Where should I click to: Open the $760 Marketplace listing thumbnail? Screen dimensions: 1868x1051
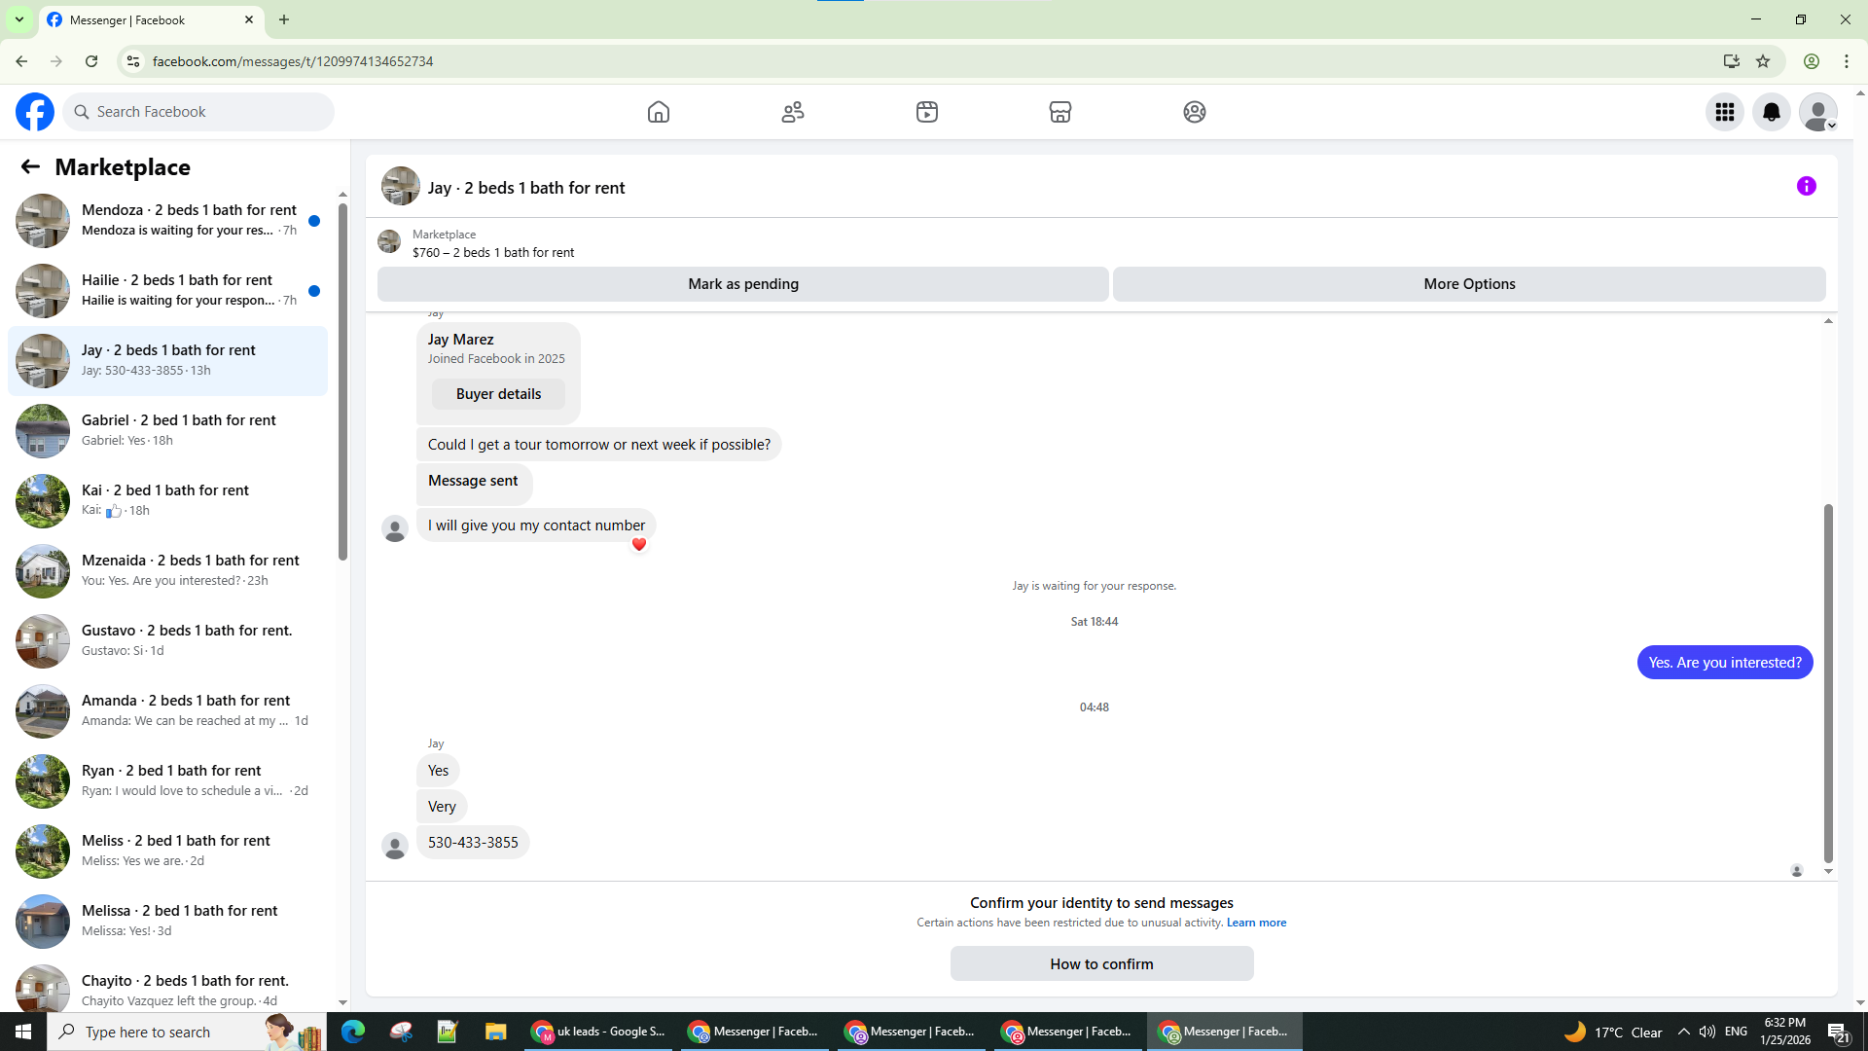(389, 241)
